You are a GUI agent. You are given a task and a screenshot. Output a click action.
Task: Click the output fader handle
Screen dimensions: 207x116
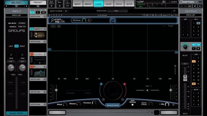point(185,78)
